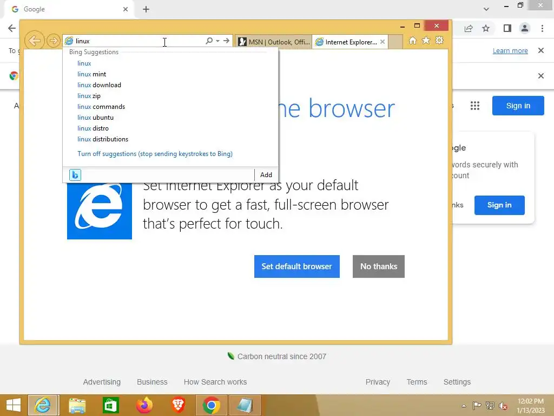554x416 pixels.
Task: Click Set default browser button
Action: click(x=297, y=266)
